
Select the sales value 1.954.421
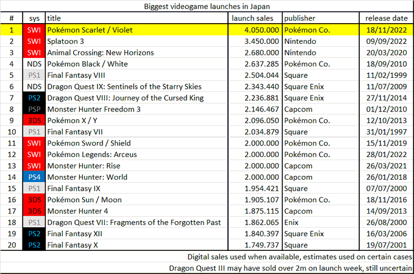pos(262,189)
